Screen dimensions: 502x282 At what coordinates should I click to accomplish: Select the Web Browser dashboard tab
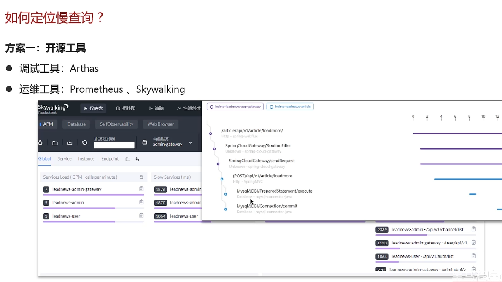tap(161, 124)
